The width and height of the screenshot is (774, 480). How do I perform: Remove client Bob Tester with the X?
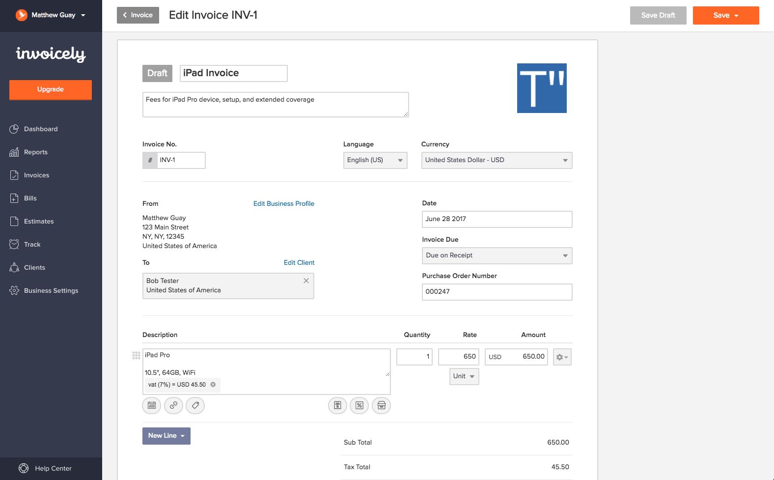pos(306,281)
